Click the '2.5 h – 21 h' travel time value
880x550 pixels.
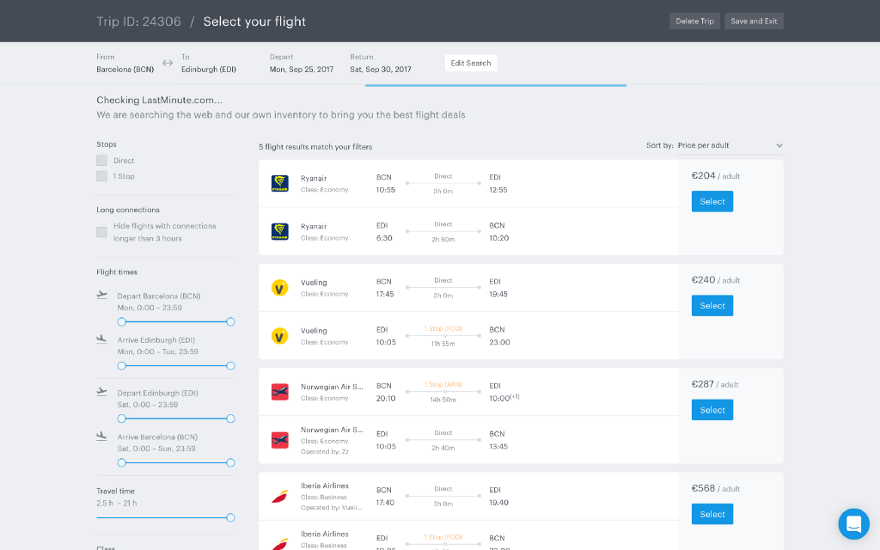point(117,504)
